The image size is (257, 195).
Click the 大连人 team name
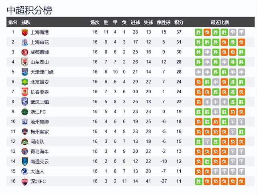coord(37,171)
